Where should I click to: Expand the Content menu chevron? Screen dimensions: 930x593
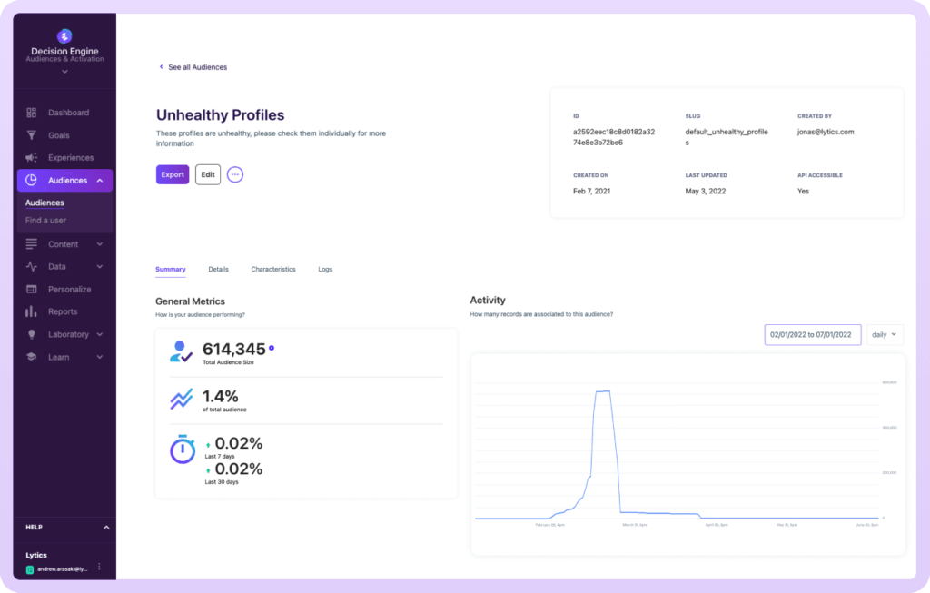click(99, 244)
